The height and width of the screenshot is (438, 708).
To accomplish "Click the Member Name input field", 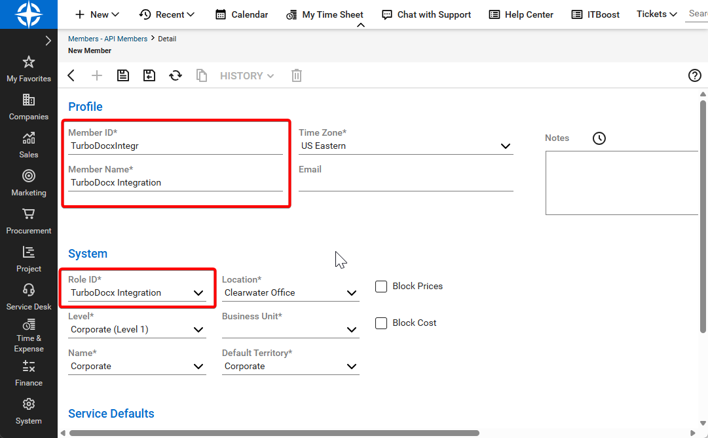I will (176, 183).
